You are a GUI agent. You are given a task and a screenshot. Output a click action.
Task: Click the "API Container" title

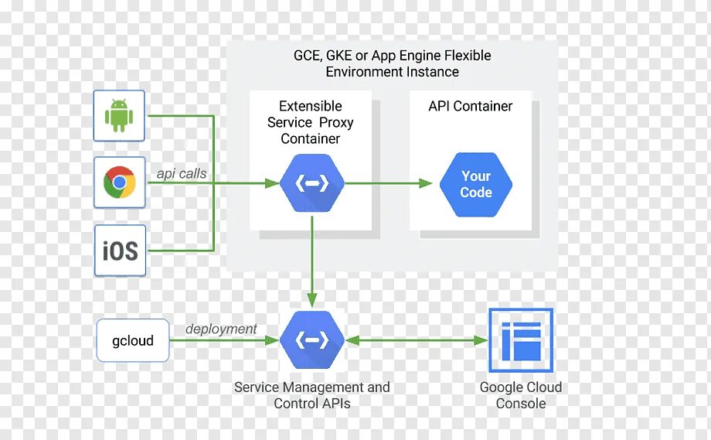click(x=470, y=106)
